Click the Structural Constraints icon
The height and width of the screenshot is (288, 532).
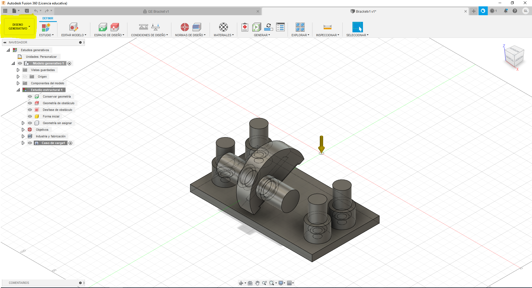coord(143,27)
